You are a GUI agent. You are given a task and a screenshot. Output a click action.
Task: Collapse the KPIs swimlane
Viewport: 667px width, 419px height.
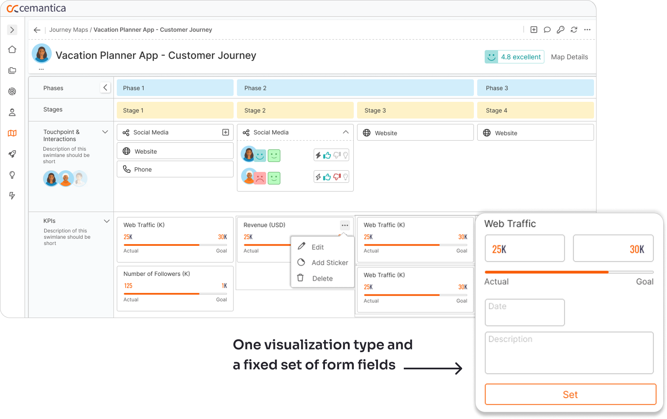pyautogui.click(x=107, y=221)
